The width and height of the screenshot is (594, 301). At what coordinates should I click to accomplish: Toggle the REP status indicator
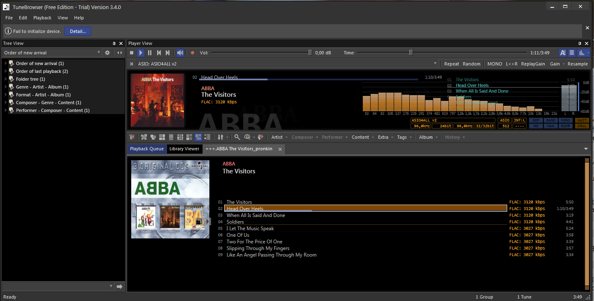tap(536, 120)
